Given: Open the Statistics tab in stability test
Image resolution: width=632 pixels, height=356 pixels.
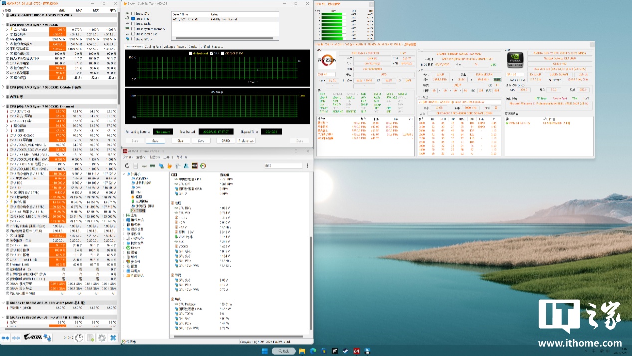Looking at the screenshot, I should pyautogui.click(x=217, y=46).
